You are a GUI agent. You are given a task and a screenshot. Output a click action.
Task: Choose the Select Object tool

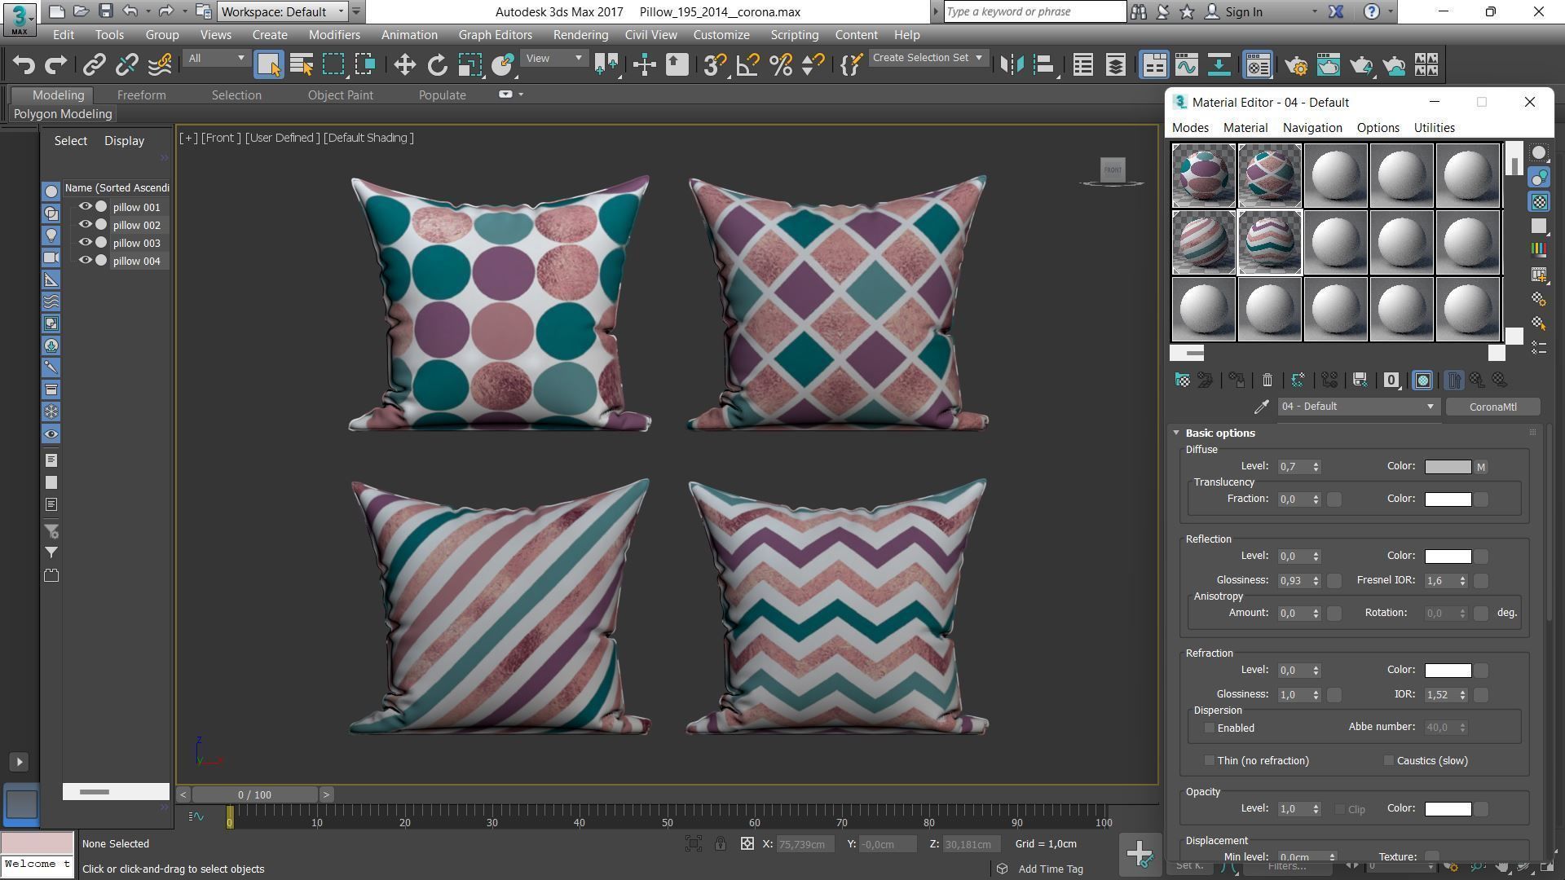point(268,65)
